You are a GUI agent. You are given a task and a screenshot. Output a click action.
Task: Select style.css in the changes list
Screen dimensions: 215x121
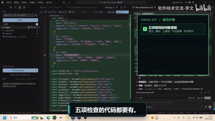[8, 34]
